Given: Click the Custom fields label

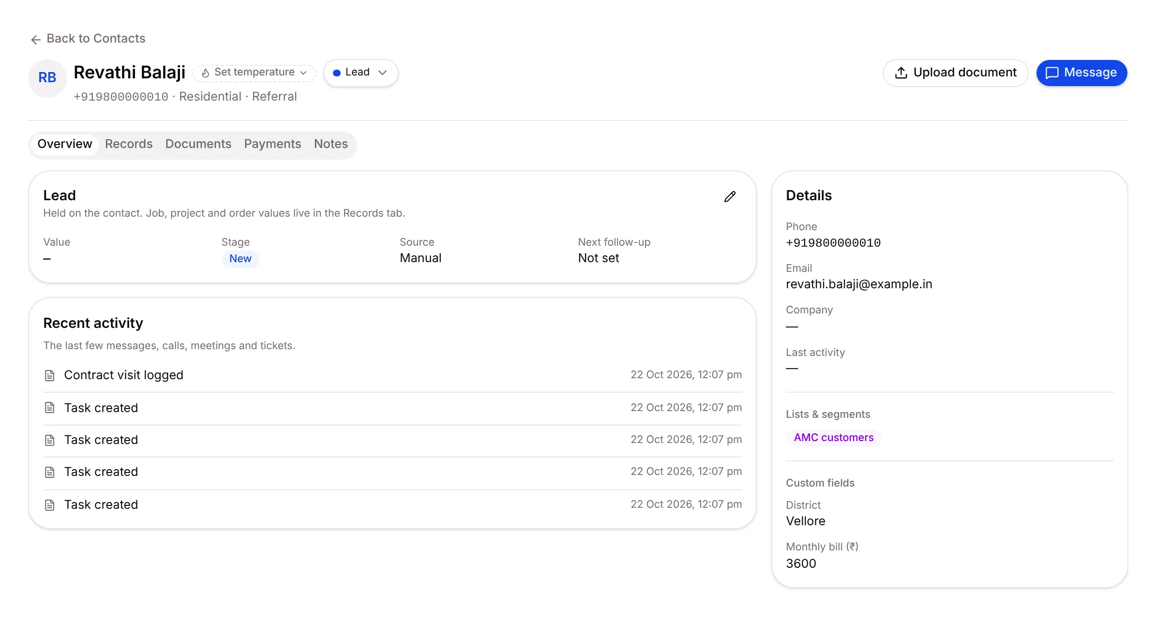Looking at the screenshot, I should [820, 483].
